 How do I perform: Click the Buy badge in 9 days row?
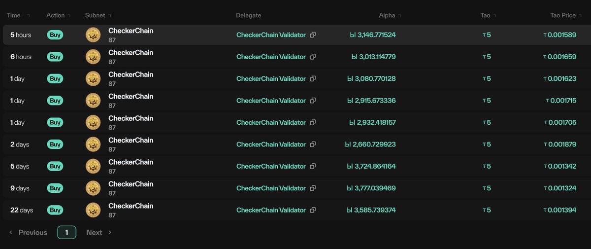pyautogui.click(x=55, y=188)
